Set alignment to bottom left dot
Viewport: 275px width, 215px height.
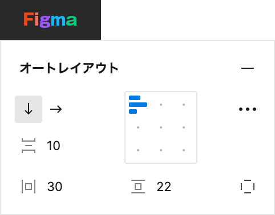pos(138,150)
